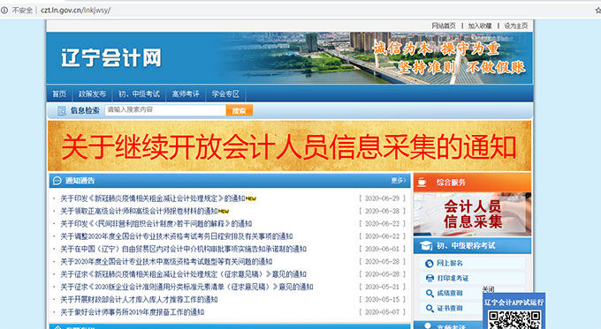This screenshot has height=329, width=601.
Task: Click the magnifier icon next to 证书查询
Action: [430, 309]
